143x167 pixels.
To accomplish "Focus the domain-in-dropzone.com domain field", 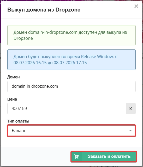I will (71, 86).
